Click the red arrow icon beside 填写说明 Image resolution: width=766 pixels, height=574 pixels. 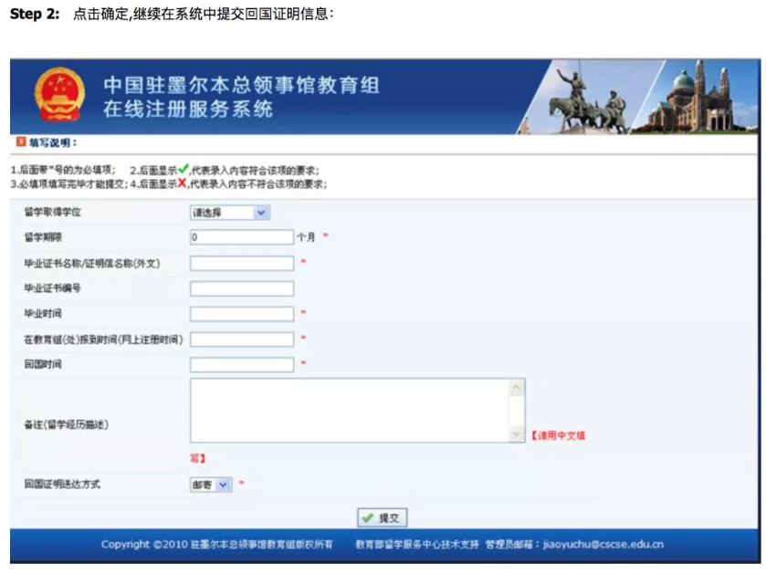click(20, 142)
